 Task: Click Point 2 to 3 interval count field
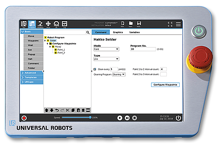click(164, 74)
